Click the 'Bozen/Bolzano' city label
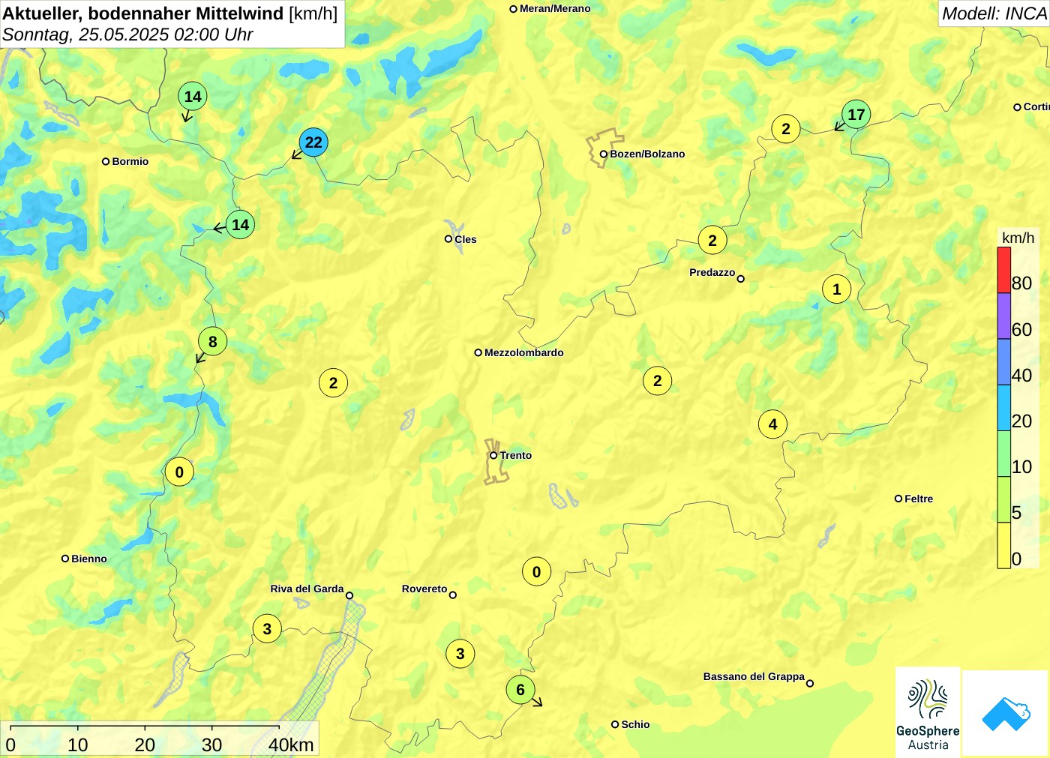The width and height of the screenshot is (1050, 758). tap(647, 154)
